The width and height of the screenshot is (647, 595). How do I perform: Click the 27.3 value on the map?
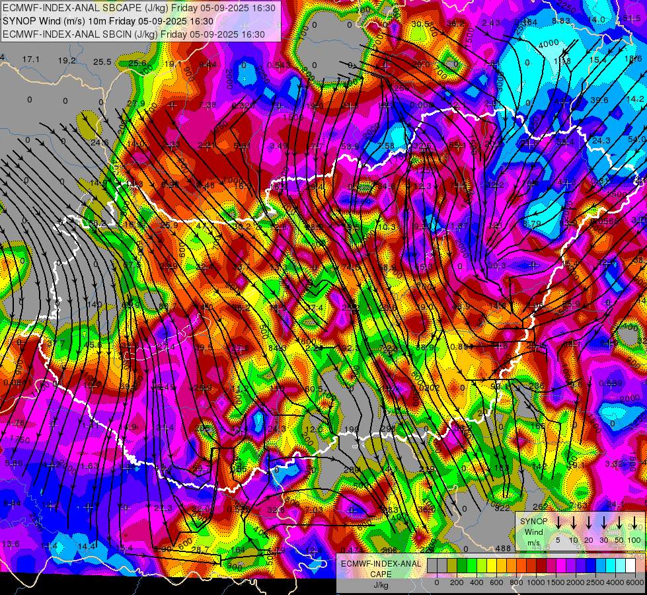(x=163, y=508)
